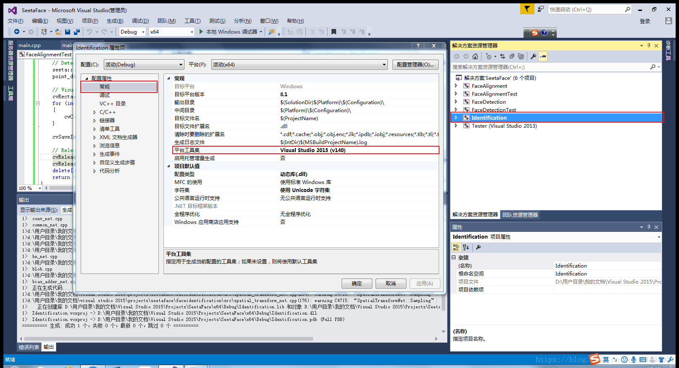The height and width of the screenshot is (368, 679).
Task: Select the 平台工具集 property row
Action: click(x=306, y=150)
